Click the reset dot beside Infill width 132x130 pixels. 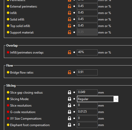pos(74,13)
